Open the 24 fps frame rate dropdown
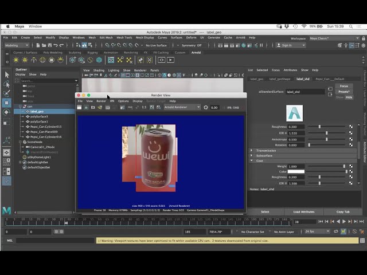 pyautogui.click(x=317, y=231)
